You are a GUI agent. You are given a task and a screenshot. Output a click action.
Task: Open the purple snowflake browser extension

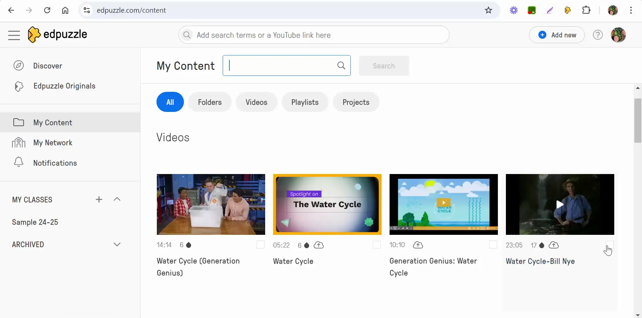(514, 10)
